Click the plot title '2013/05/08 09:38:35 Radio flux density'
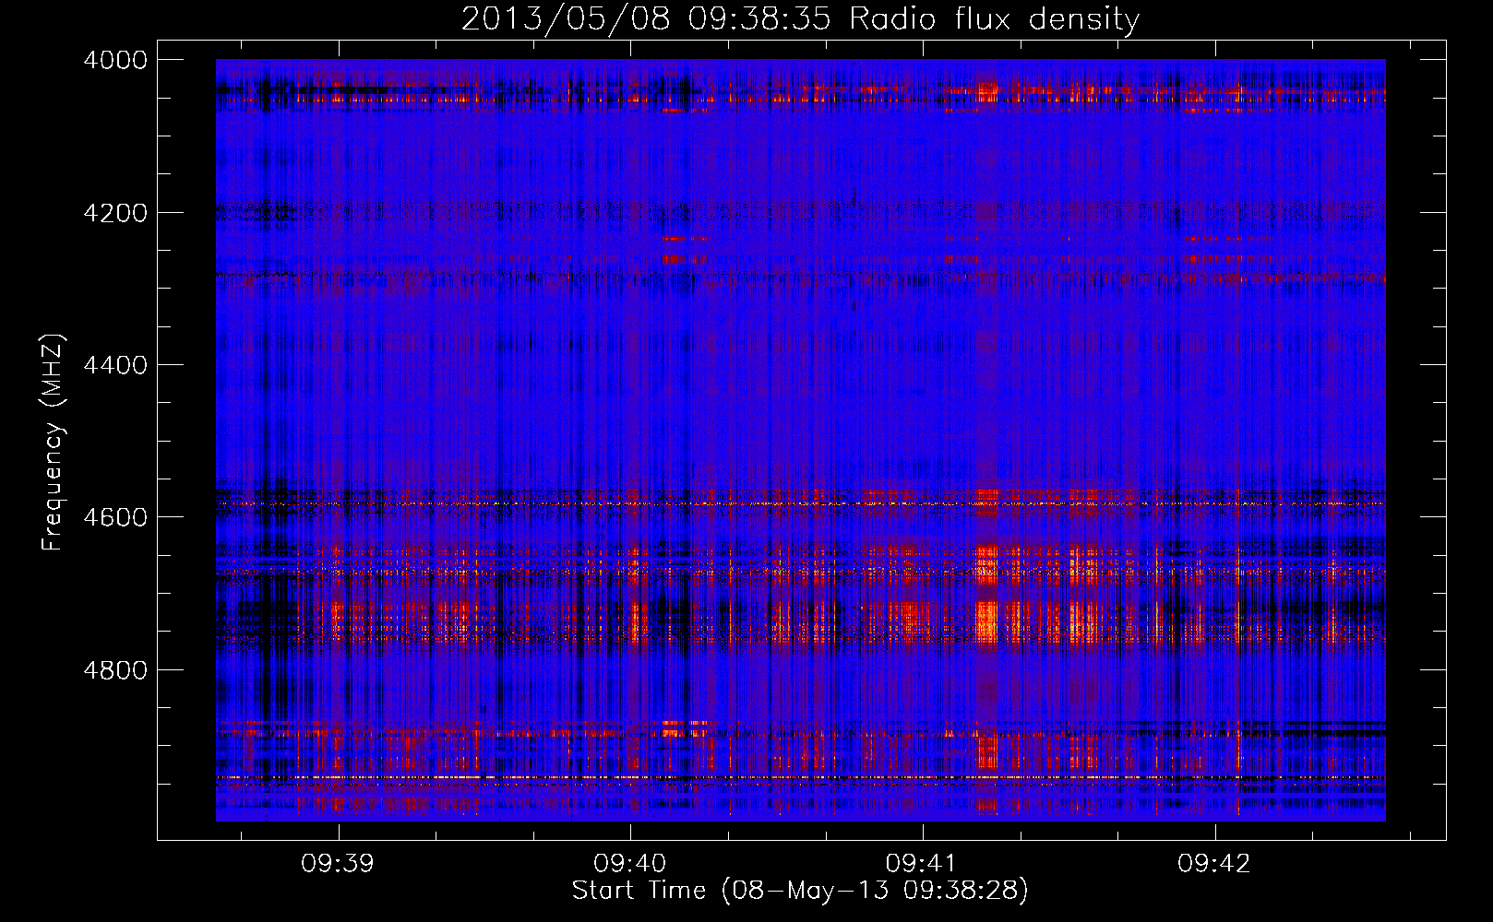Screen dimensions: 1493x922 click(800, 19)
